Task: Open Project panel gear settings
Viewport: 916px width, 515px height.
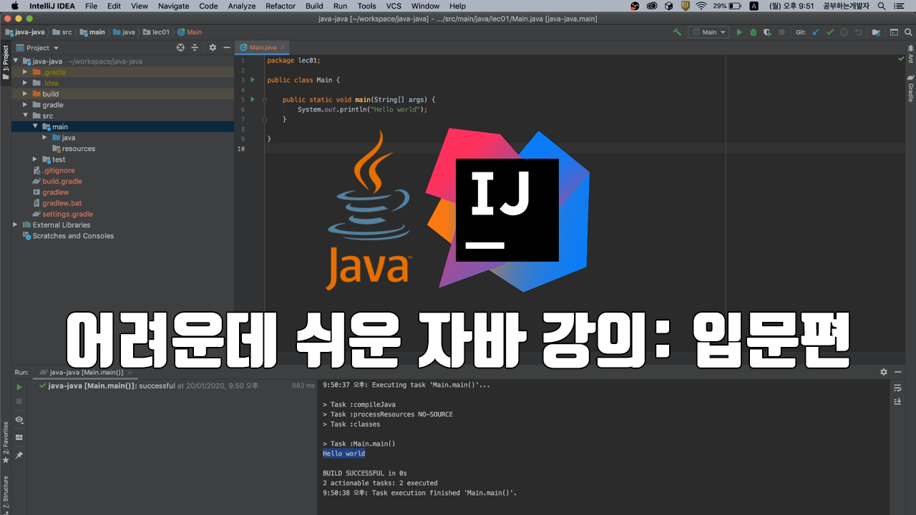Action: click(x=213, y=48)
